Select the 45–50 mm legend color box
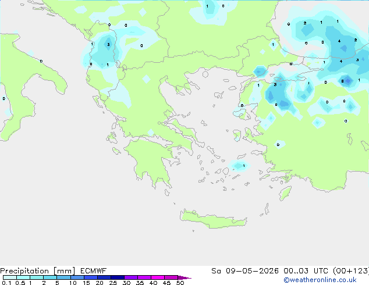369x285 pixels. (x=171, y=277)
